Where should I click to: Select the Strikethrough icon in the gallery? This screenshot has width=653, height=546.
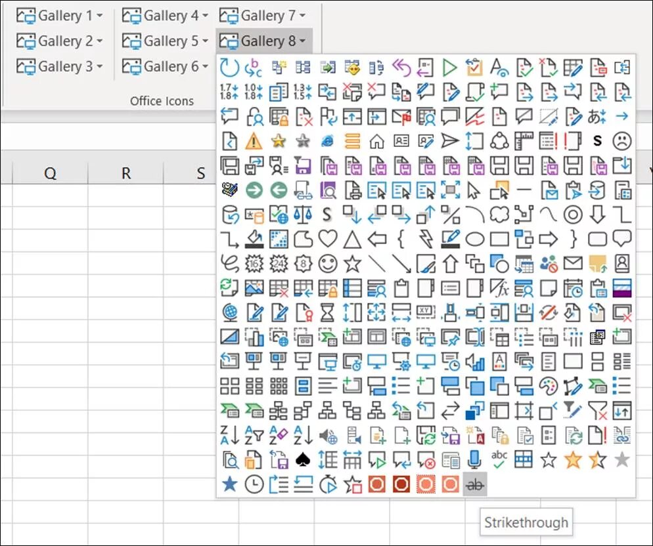[474, 485]
